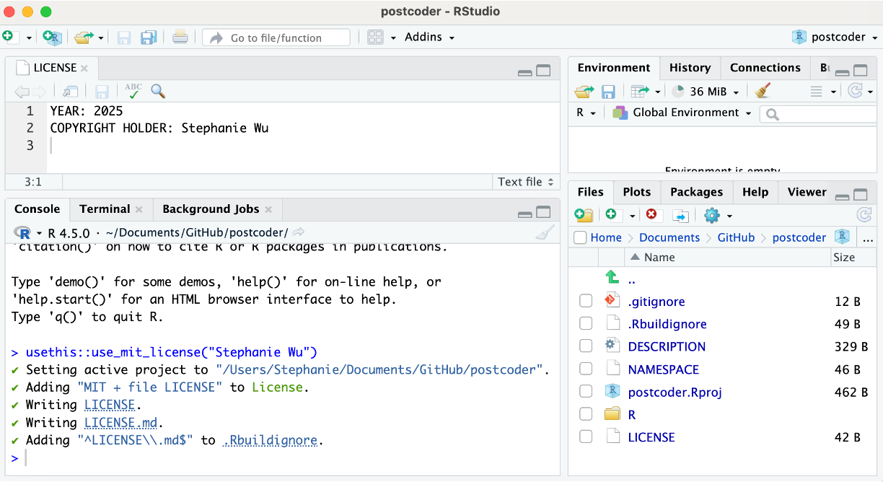The image size is (883, 482).
Task: Open the GitHub breadcrumb link
Action: tap(736, 237)
